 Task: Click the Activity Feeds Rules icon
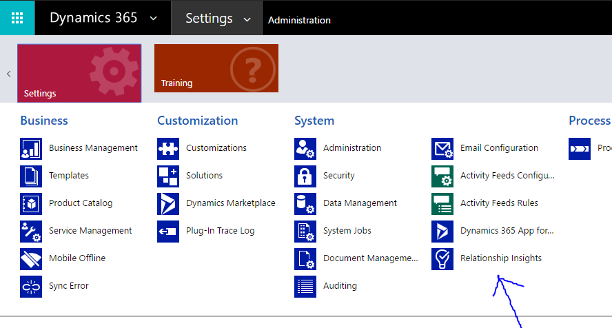(x=442, y=203)
